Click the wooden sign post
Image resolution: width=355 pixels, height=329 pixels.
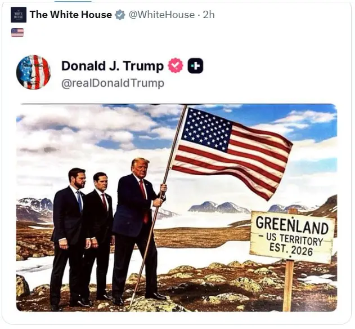click(289, 286)
